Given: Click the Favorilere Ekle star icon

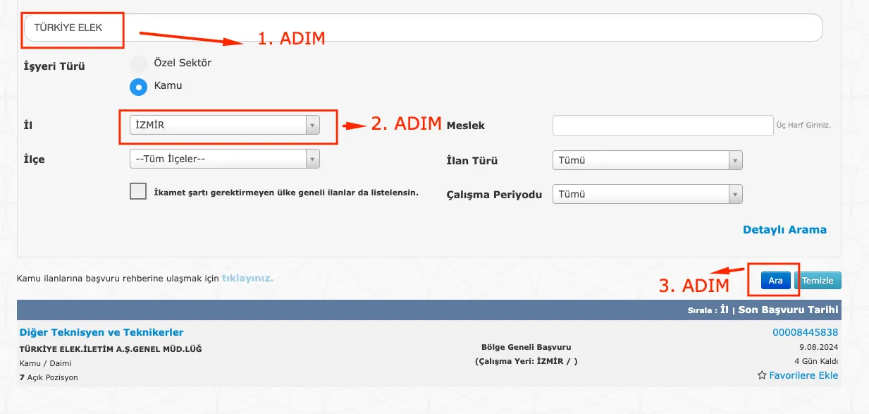Looking at the screenshot, I should [x=762, y=376].
